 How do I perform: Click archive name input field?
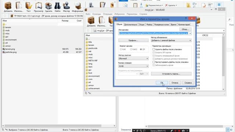pyautogui.click(x=153, y=33)
